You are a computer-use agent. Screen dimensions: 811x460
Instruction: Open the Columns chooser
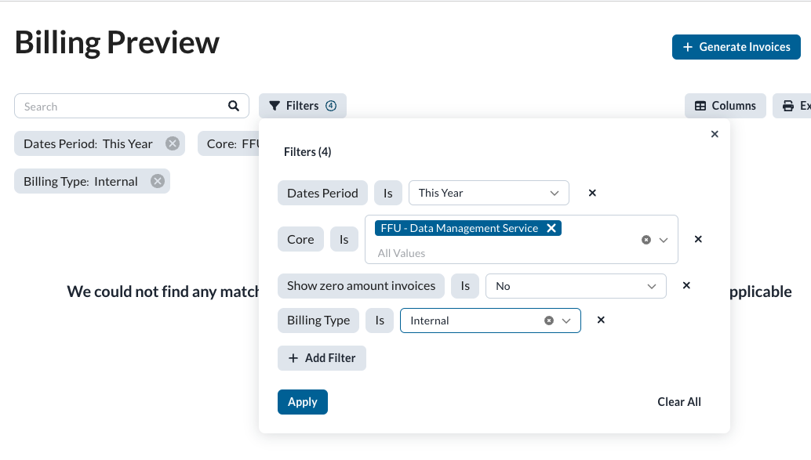[x=726, y=106]
